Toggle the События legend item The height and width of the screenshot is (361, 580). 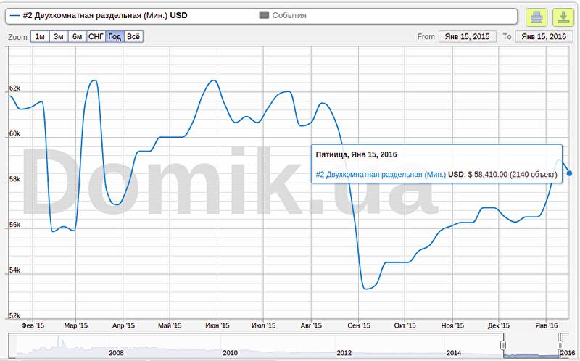tap(283, 15)
